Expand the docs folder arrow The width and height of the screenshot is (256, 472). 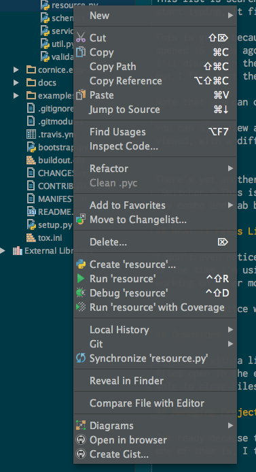click(16, 82)
